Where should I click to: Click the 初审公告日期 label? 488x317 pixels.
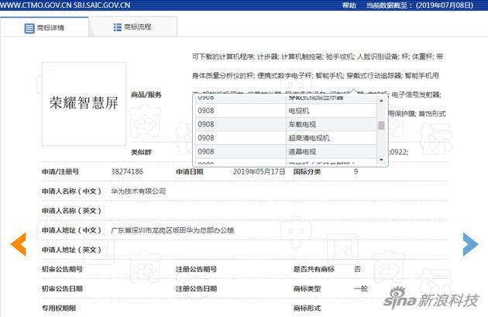62,288
